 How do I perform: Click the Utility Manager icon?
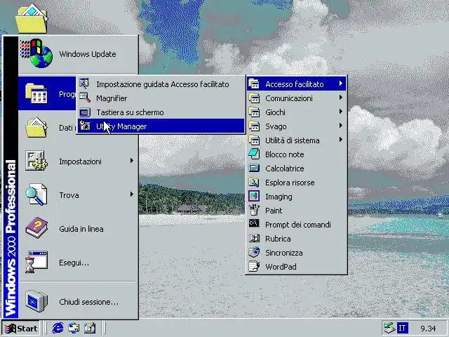pos(84,126)
